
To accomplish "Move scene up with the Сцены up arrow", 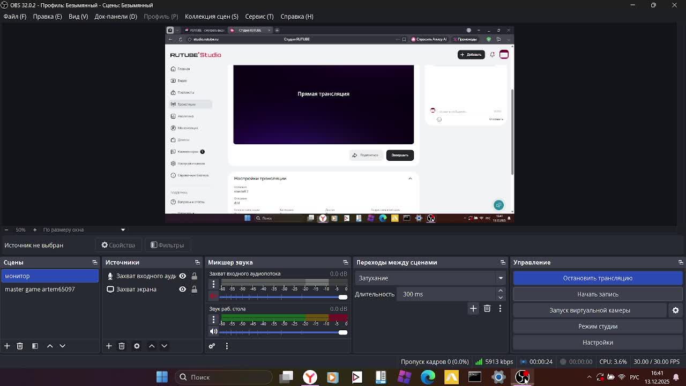I will tap(50, 346).
